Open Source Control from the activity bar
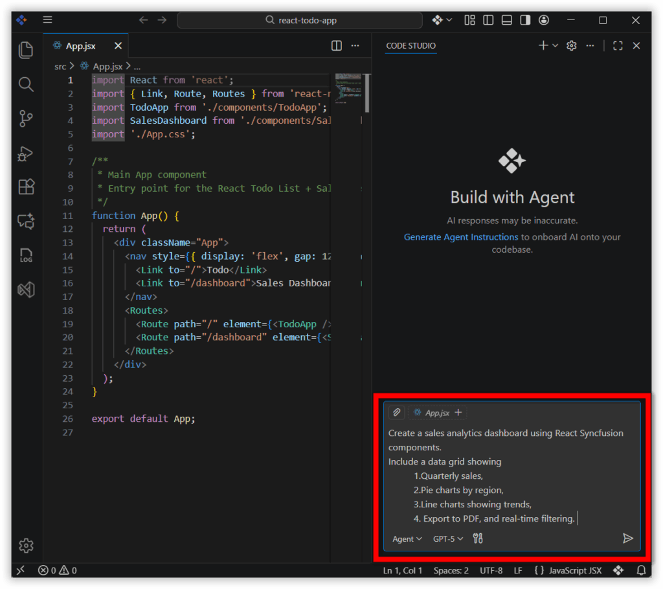Screen dimensions: 663x589 point(26,119)
